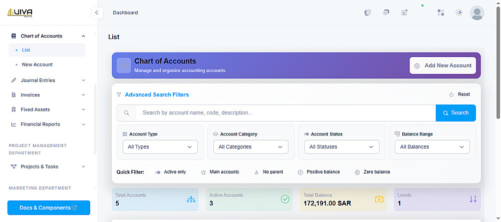Click the Add New Account button
Viewport: 501px width, 222px height.
coord(442,65)
